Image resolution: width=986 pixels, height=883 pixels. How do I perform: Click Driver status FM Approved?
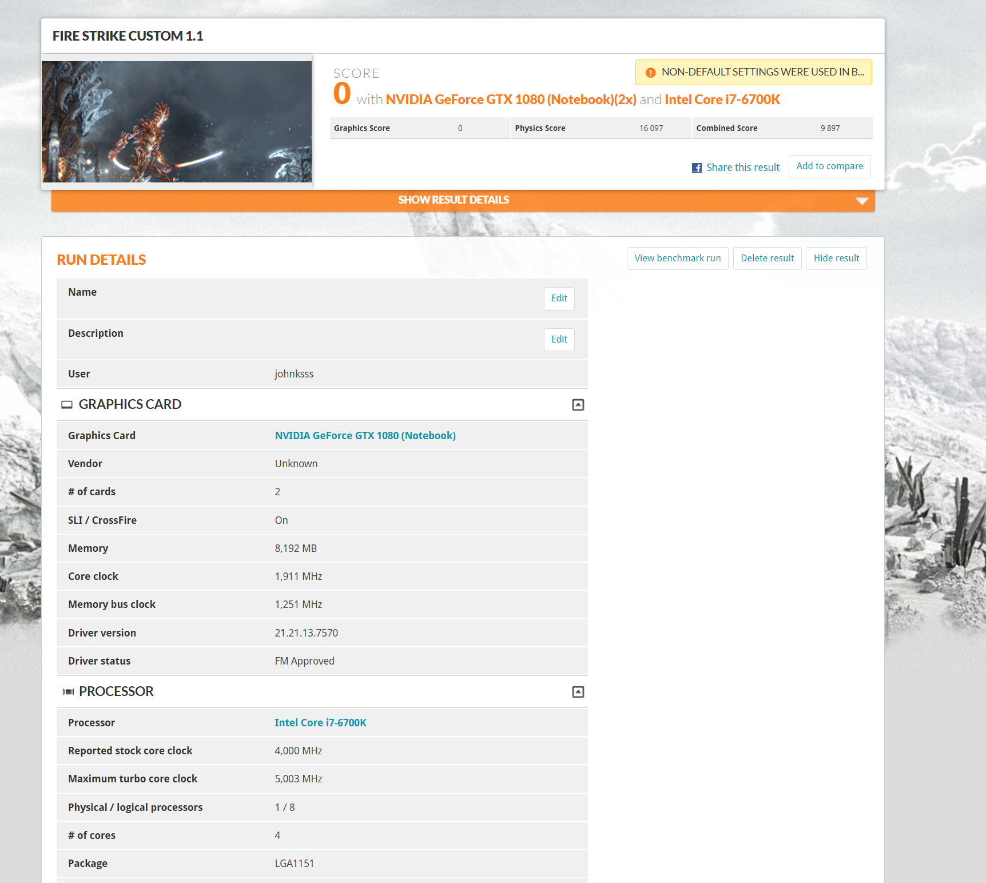[x=305, y=661]
